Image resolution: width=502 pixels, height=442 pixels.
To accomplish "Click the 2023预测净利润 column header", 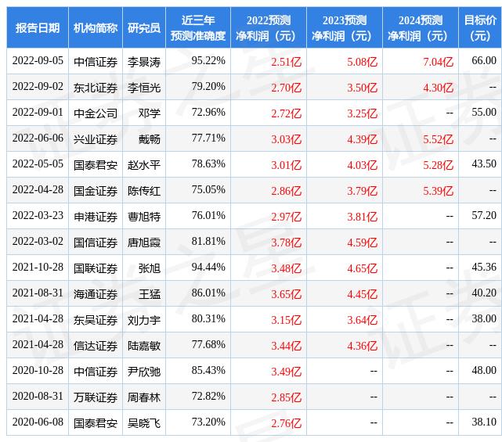I will pyautogui.click(x=345, y=28).
